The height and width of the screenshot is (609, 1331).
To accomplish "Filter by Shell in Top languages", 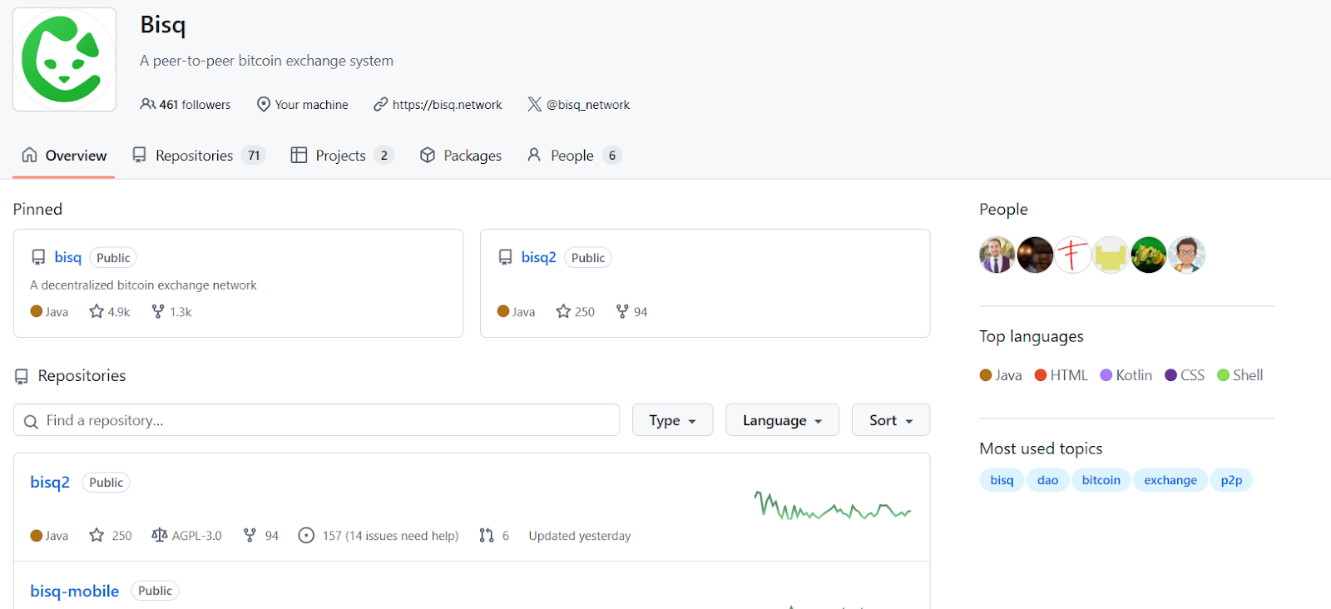I will (x=1239, y=375).
